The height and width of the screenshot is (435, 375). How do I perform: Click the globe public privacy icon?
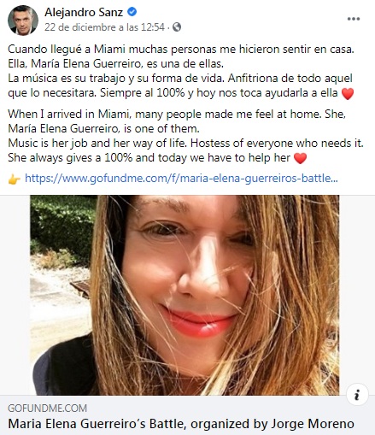[177, 27]
